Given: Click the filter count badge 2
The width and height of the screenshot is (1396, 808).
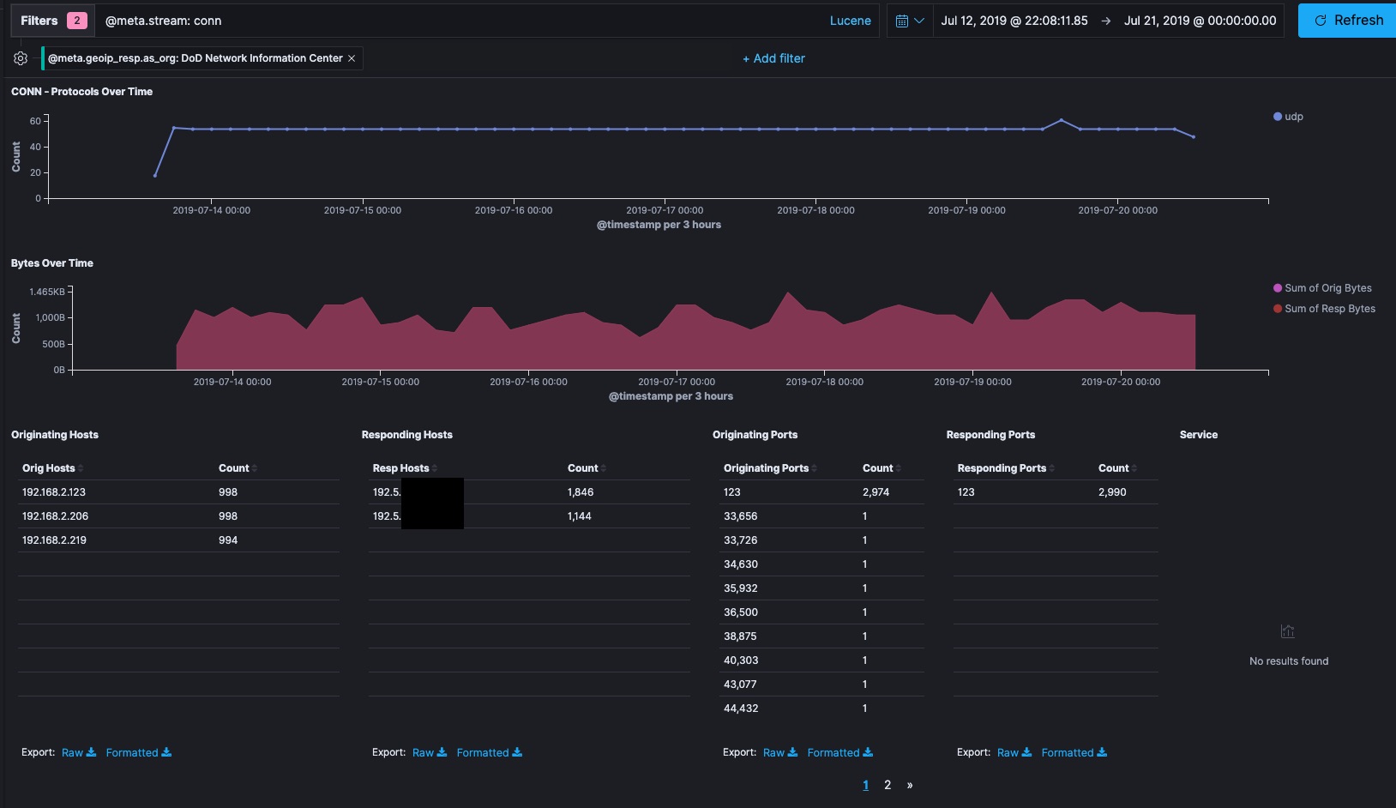Looking at the screenshot, I should (x=77, y=21).
